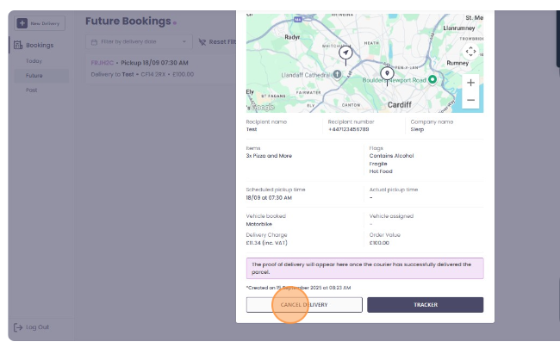Image resolution: width=560 pixels, height=348 pixels.
Task: Click the Cardiff label on map
Action: coord(400,104)
